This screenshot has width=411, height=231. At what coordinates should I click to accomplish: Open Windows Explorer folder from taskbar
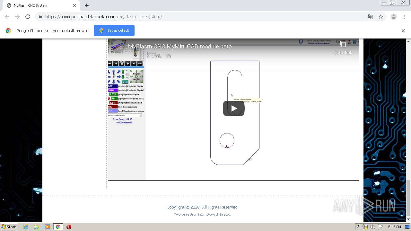point(36,227)
